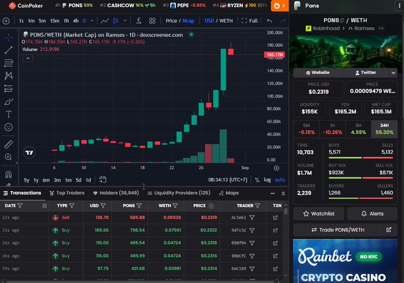Filter by trader Ac3e61
Image resolution: width=404 pixels, height=283 pixels.
[252, 218]
